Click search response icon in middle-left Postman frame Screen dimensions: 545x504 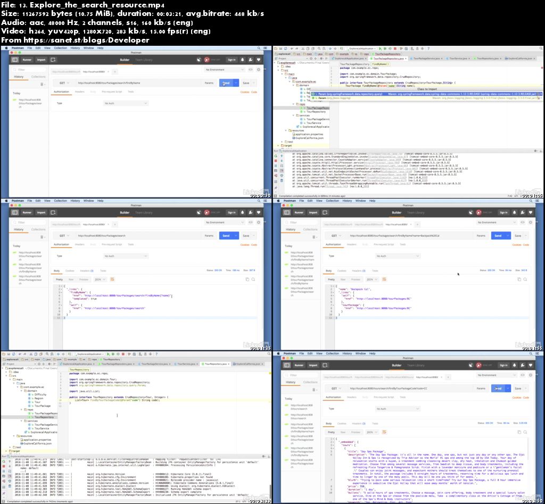click(x=253, y=279)
